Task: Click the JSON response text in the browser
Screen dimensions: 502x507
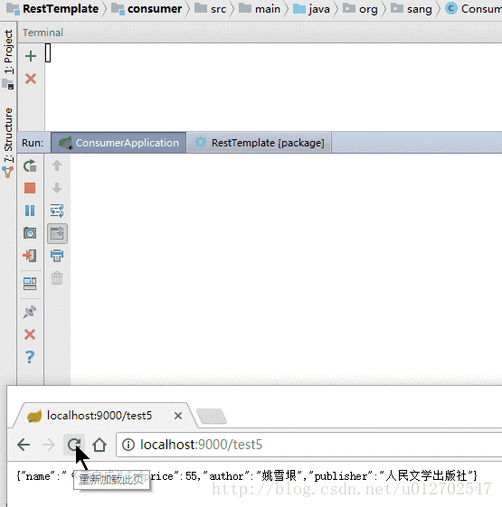Action: pos(247,476)
